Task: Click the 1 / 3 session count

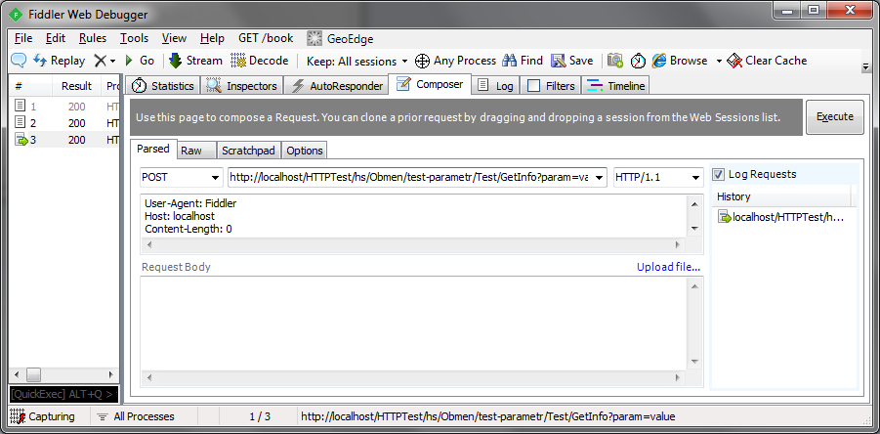Action: pyautogui.click(x=259, y=416)
